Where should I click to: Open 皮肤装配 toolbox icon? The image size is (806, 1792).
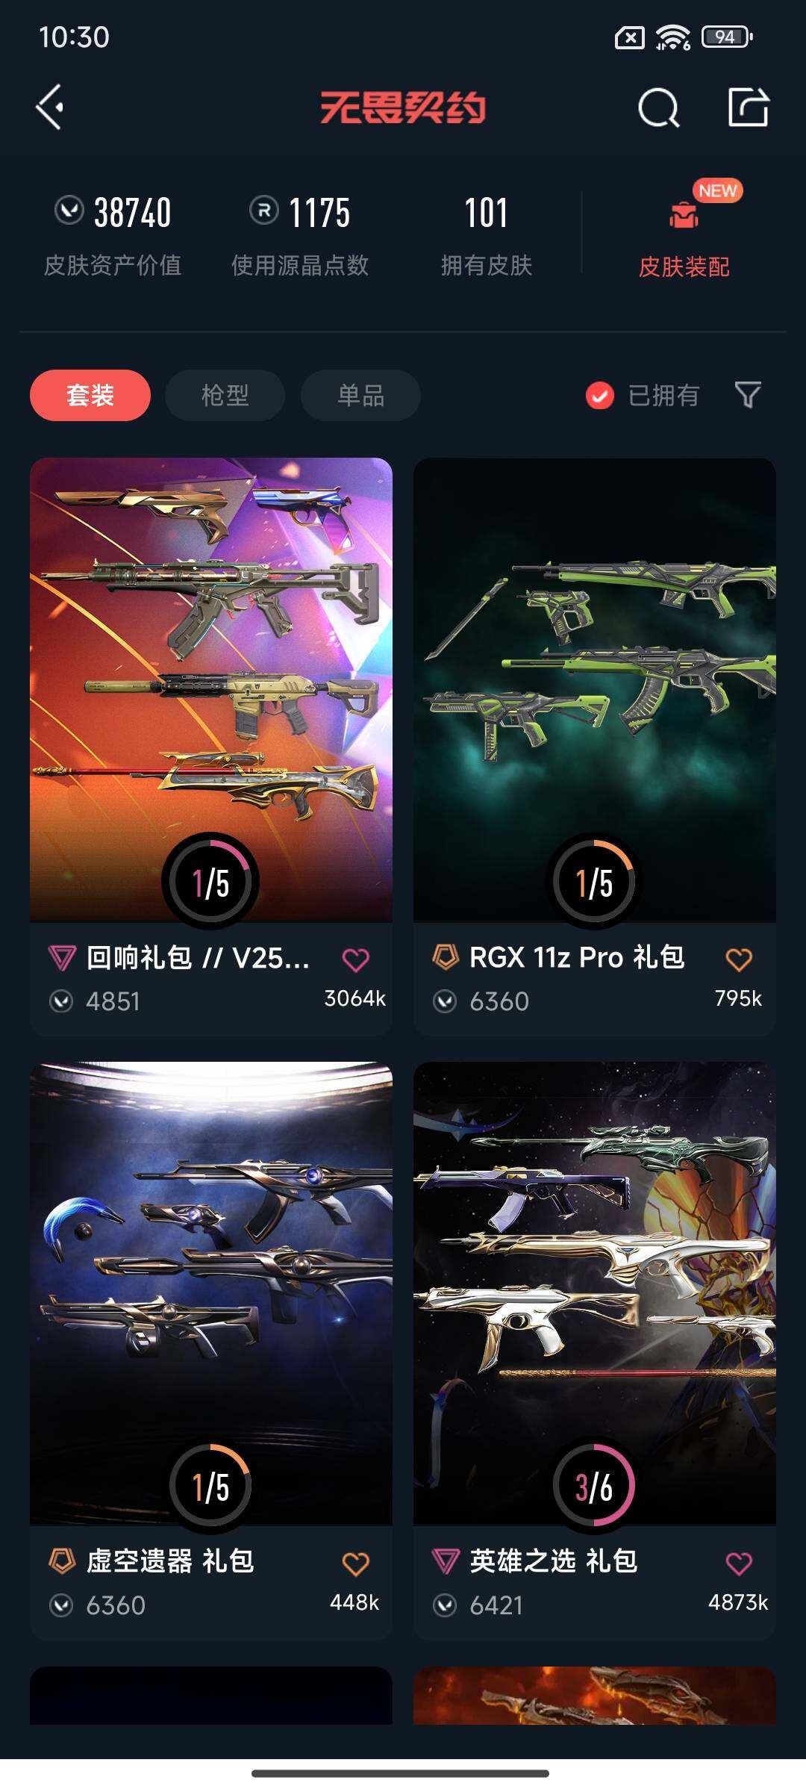tap(684, 216)
